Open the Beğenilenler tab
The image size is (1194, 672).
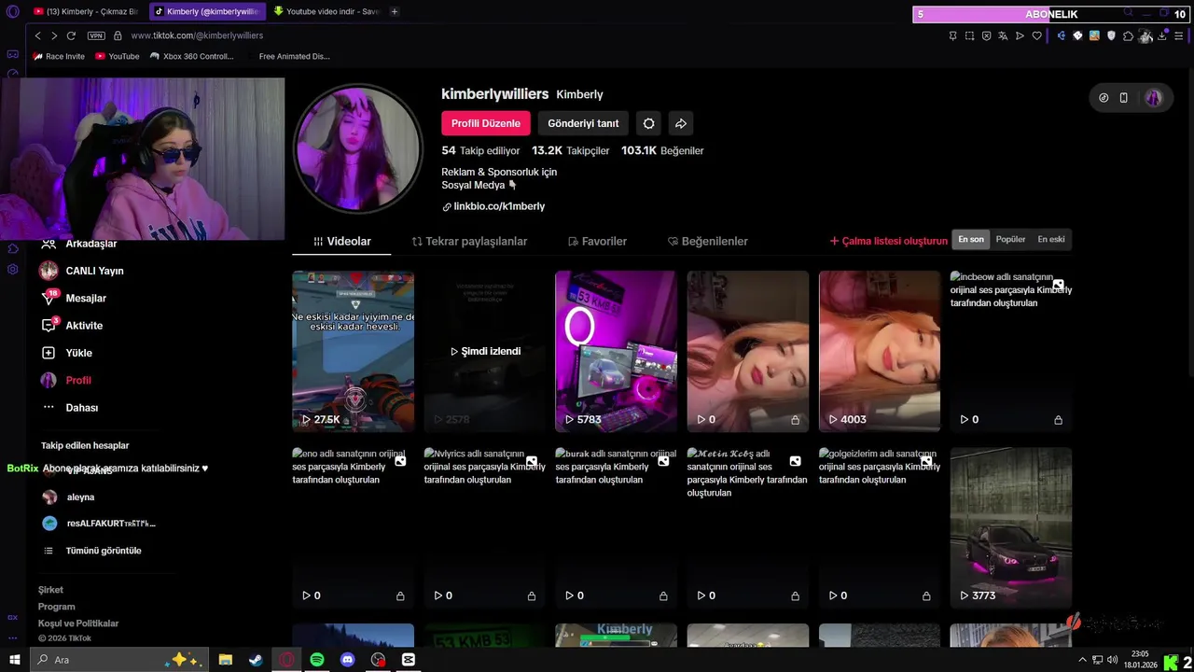tap(708, 241)
